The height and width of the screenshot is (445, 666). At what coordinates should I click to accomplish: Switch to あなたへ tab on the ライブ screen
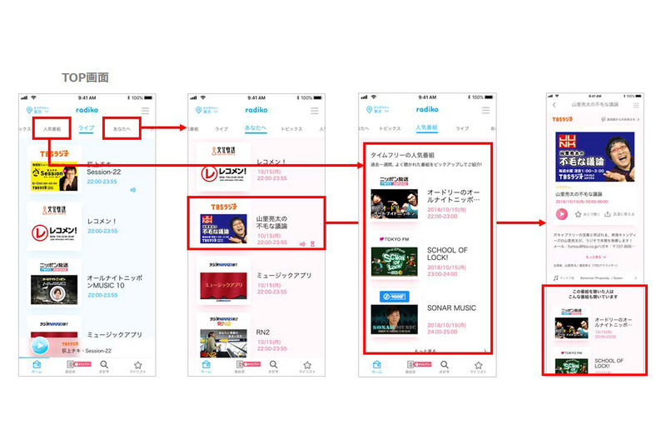tap(122, 129)
